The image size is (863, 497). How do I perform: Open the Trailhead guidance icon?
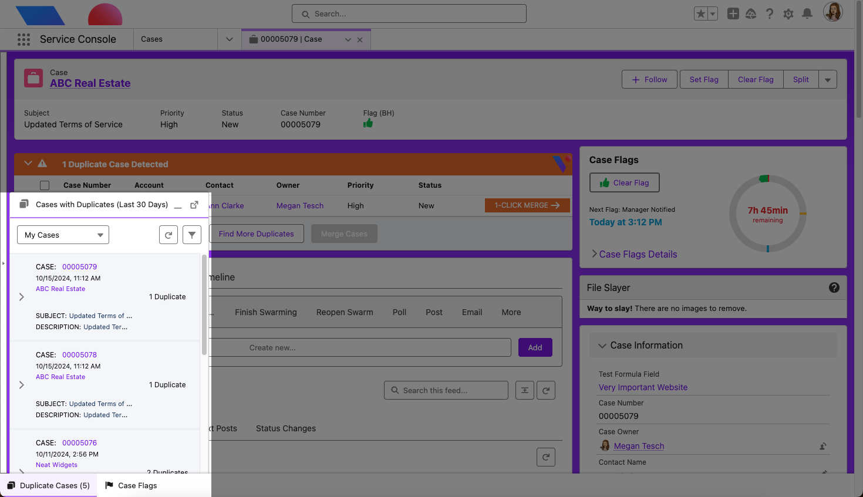(751, 13)
